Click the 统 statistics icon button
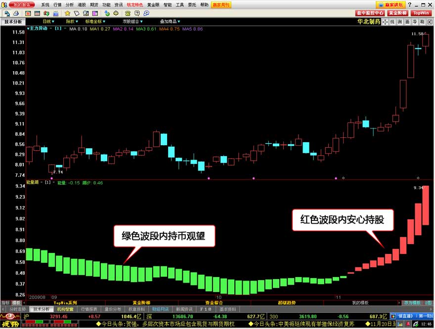This screenshot has height=329, width=435. click(392, 22)
